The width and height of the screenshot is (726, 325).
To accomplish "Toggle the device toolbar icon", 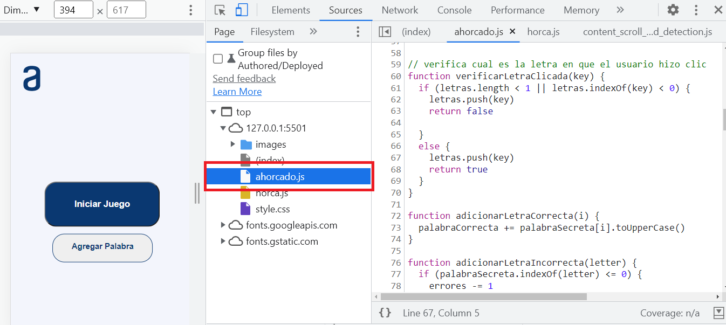I will pos(242,10).
